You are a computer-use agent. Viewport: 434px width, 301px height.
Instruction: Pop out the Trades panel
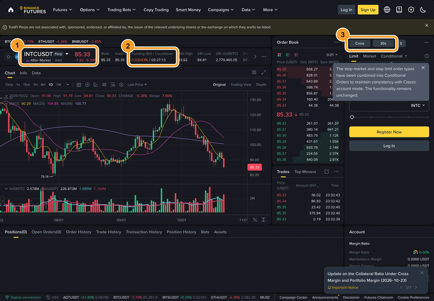pos(327,171)
